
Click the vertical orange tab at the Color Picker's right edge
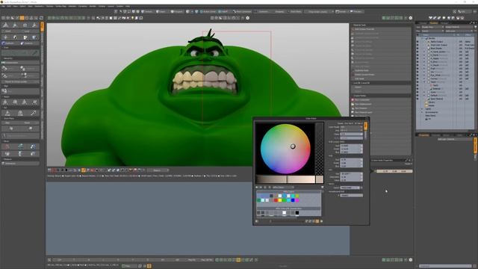pyautogui.click(x=365, y=126)
